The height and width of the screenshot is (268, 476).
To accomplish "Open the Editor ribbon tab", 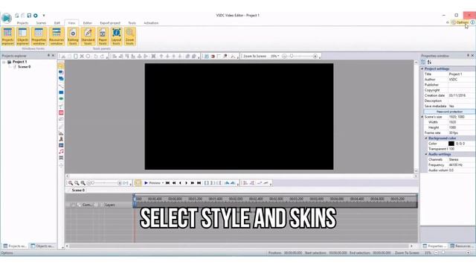I will pyautogui.click(x=88, y=23).
